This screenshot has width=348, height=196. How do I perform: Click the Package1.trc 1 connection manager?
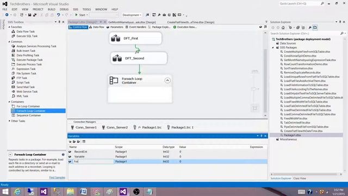(x=180, y=127)
